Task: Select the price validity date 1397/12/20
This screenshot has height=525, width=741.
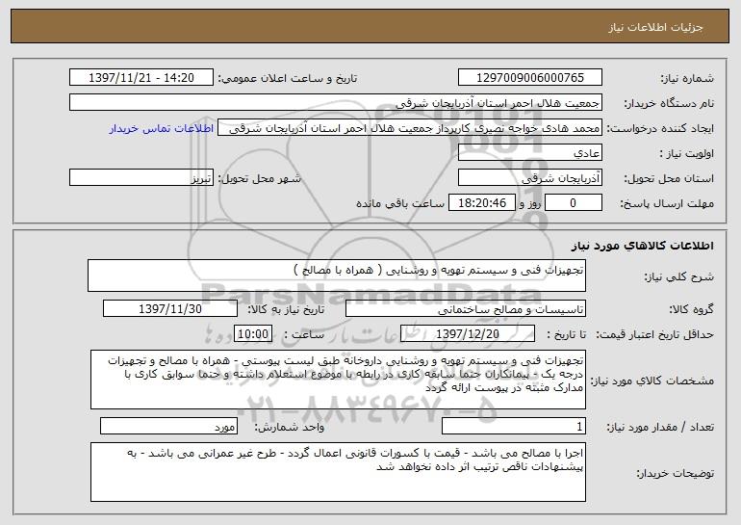Action: coord(468,333)
